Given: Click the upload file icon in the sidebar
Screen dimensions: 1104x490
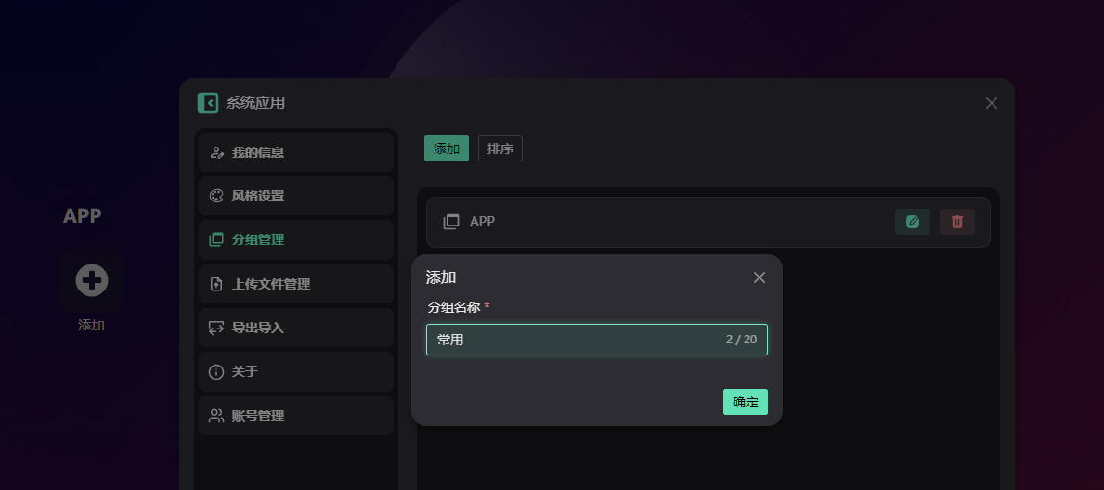Looking at the screenshot, I should (216, 284).
